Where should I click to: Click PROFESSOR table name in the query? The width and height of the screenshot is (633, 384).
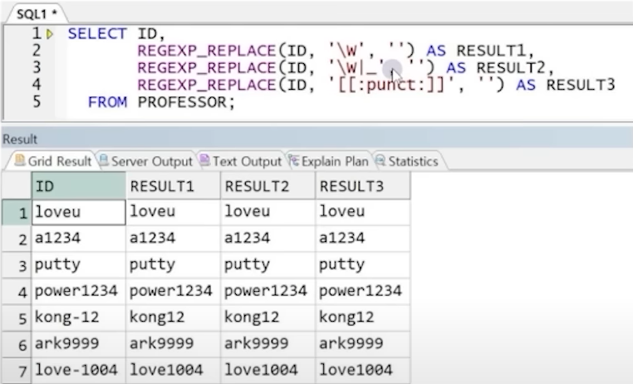click(183, 102)
